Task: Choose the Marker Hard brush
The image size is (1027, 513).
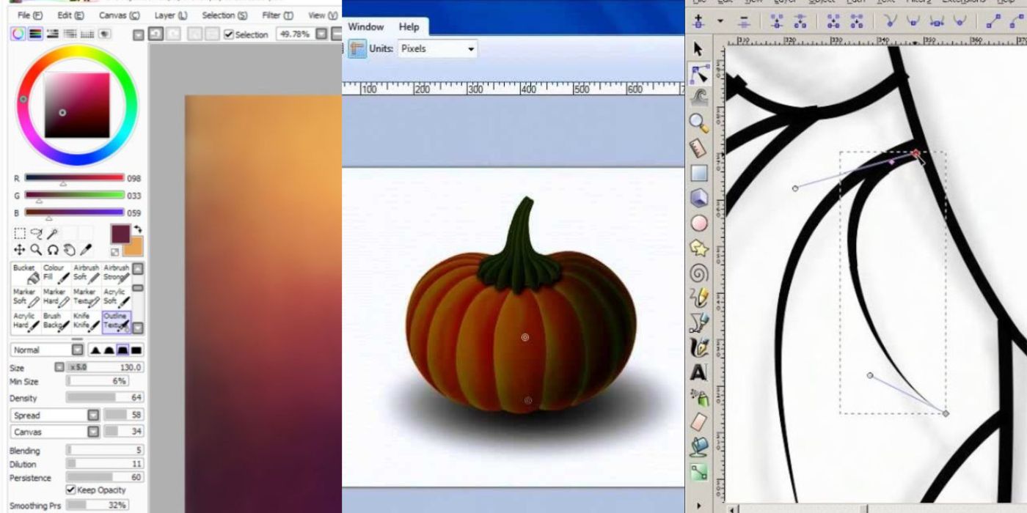Action: [55, 299]
